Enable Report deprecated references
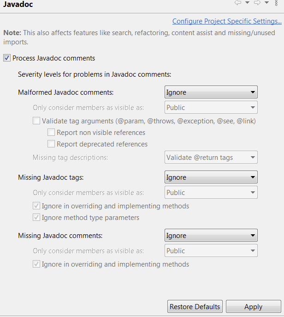This screenshot has height=317, width=284. click(51, 144)
